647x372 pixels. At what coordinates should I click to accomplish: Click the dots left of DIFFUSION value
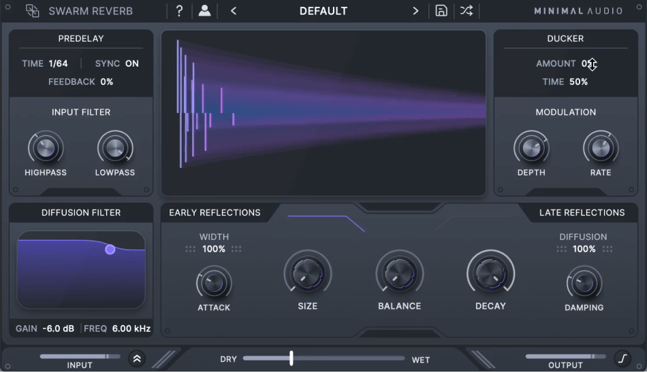[x=562, y=249]
